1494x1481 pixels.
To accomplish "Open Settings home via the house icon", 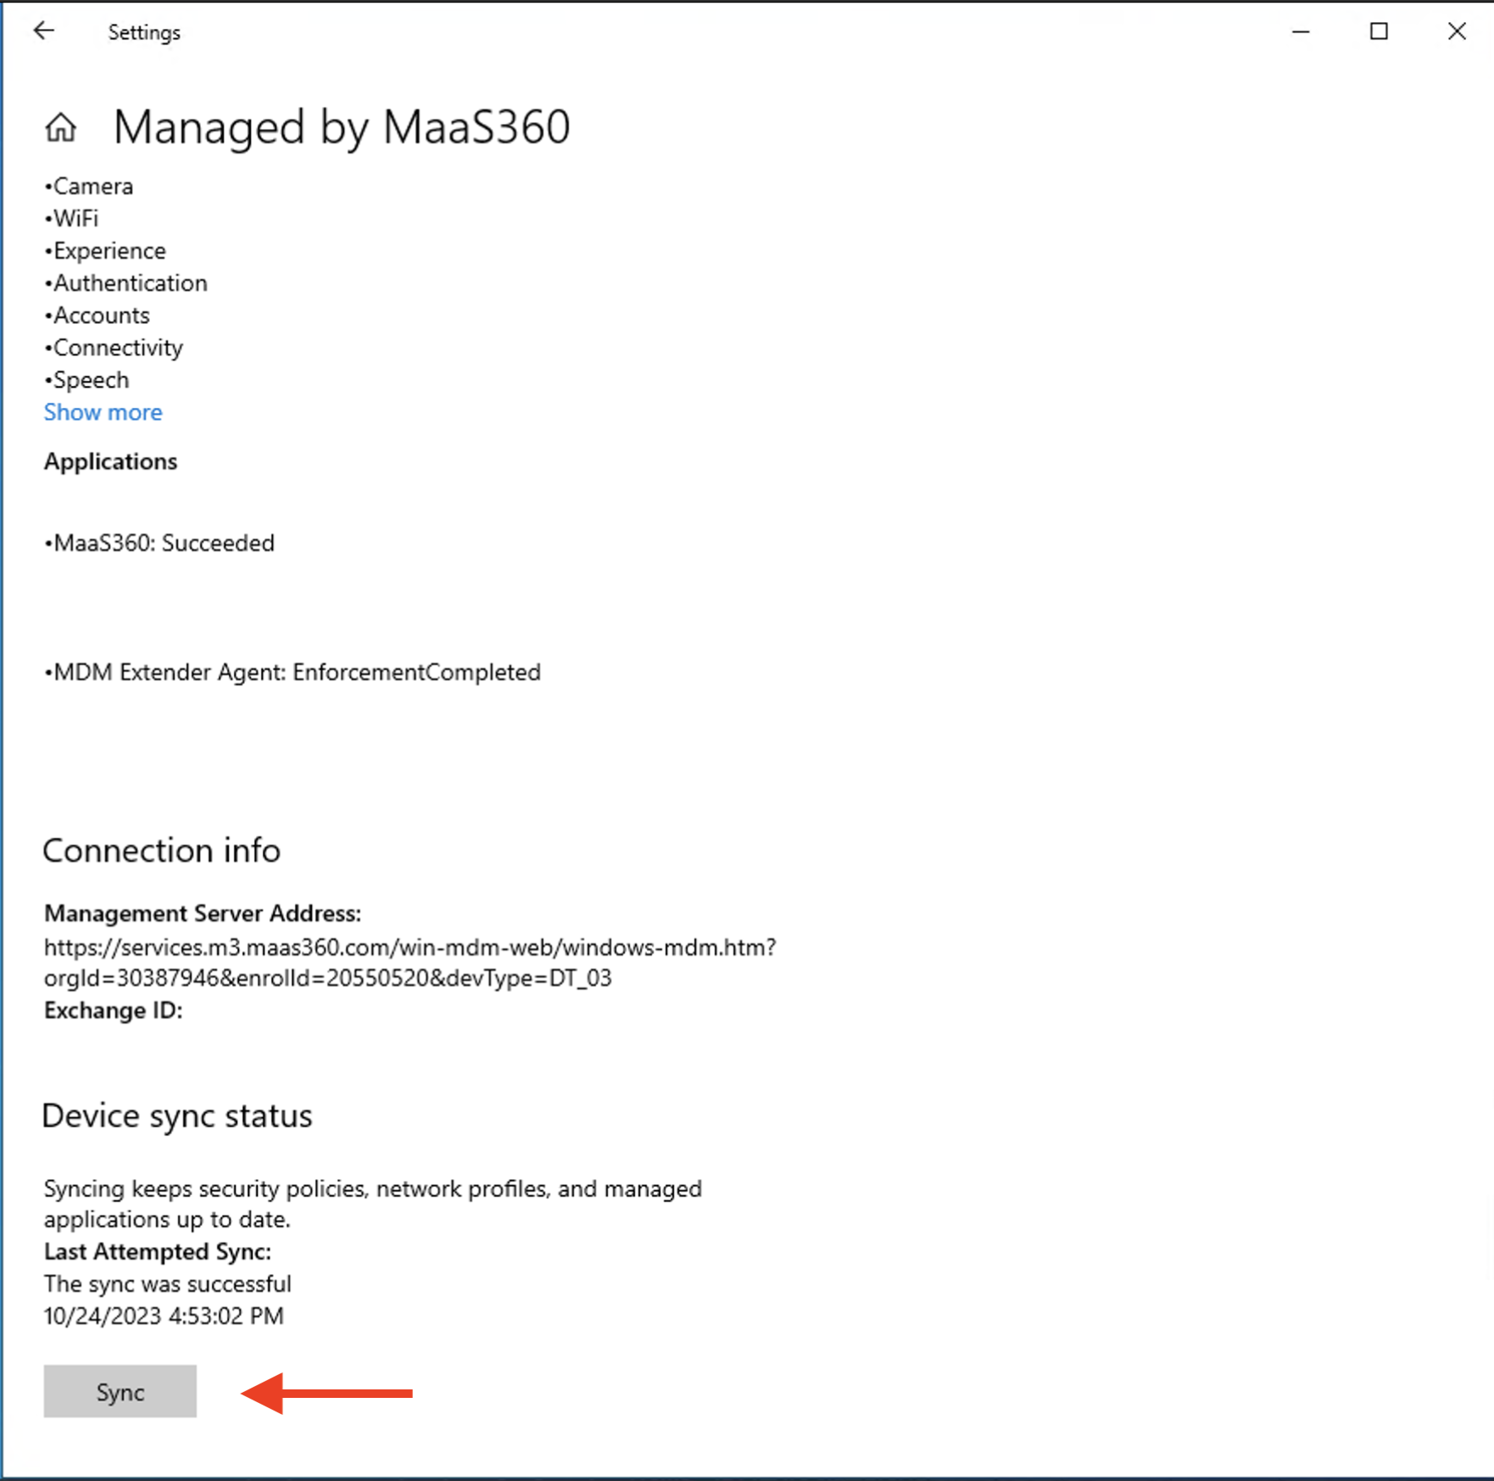I will coord(61,128).
